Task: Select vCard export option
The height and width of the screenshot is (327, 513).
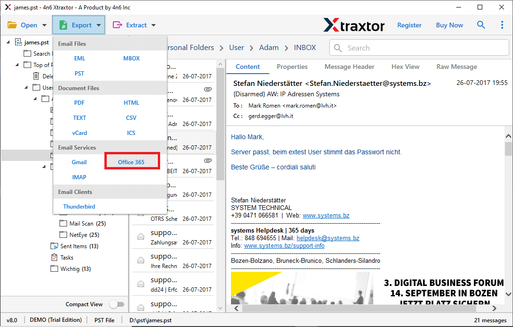Action: click(x=79, y=133)
